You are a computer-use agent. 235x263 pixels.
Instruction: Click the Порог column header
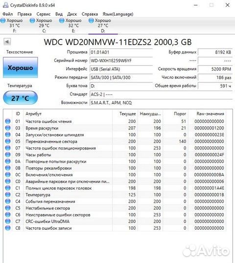pyautogui.click(x=175, y=114)
